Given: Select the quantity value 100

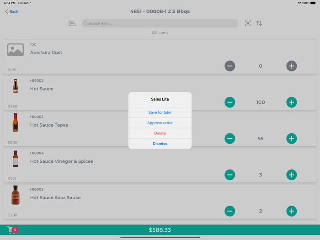Looking at the screenshot, I should pyautogui.click(x=261, y=102).
